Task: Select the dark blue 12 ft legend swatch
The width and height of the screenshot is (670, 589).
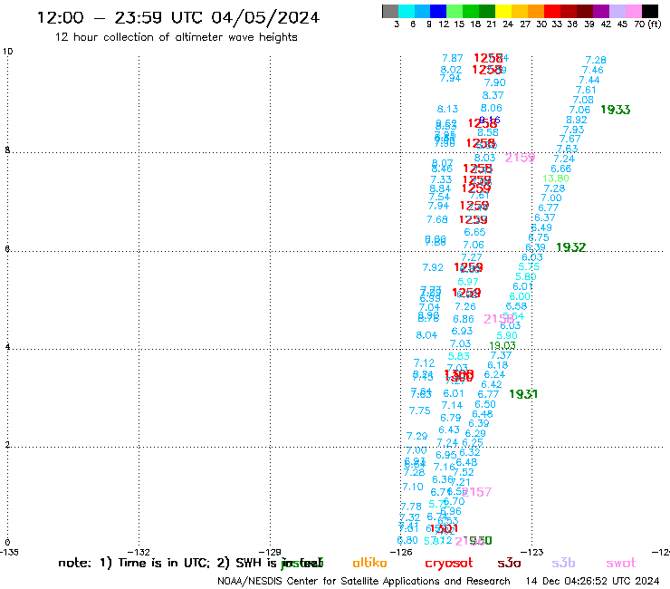Action: click(438, 11)
